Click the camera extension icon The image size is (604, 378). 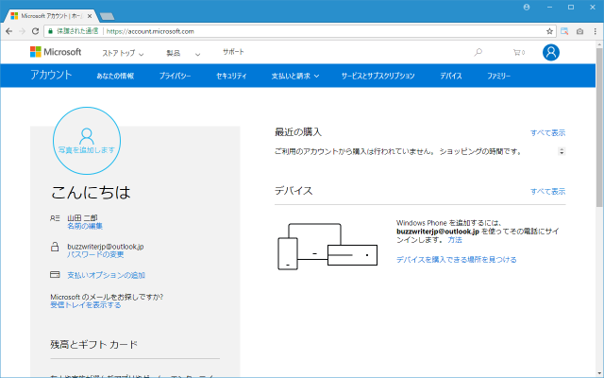tap(579, 31)
